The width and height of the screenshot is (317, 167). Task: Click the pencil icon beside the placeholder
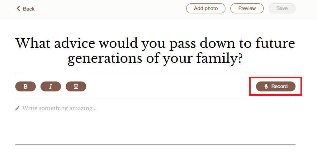[x=17, y=109]
